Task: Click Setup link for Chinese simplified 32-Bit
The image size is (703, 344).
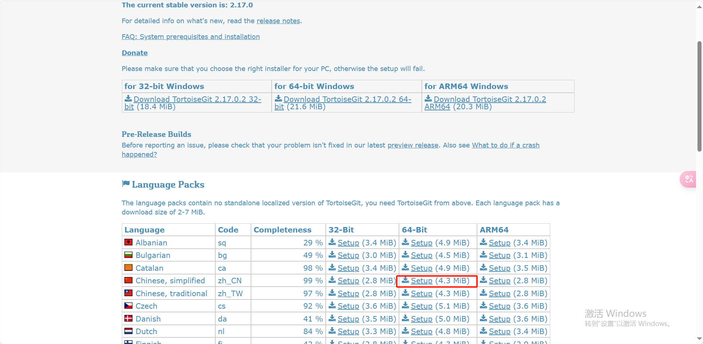Action: point(349,281)
